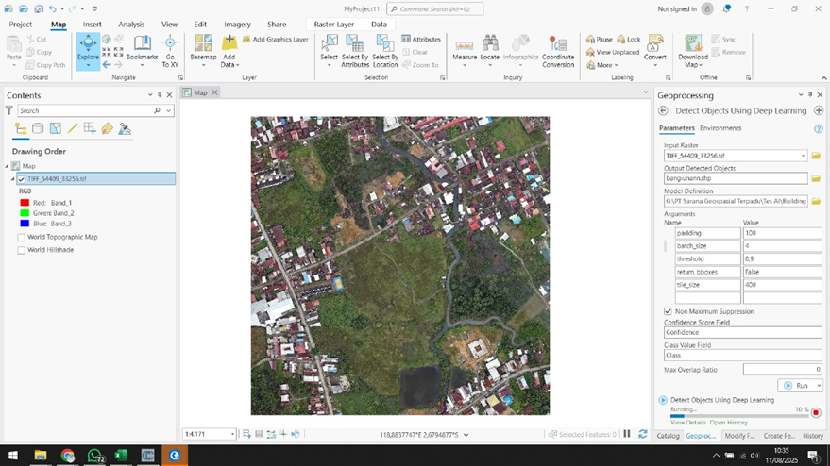The width and height of the screenshot is (830, 466).
Task: Open View Details link
Action: [687, 422]
